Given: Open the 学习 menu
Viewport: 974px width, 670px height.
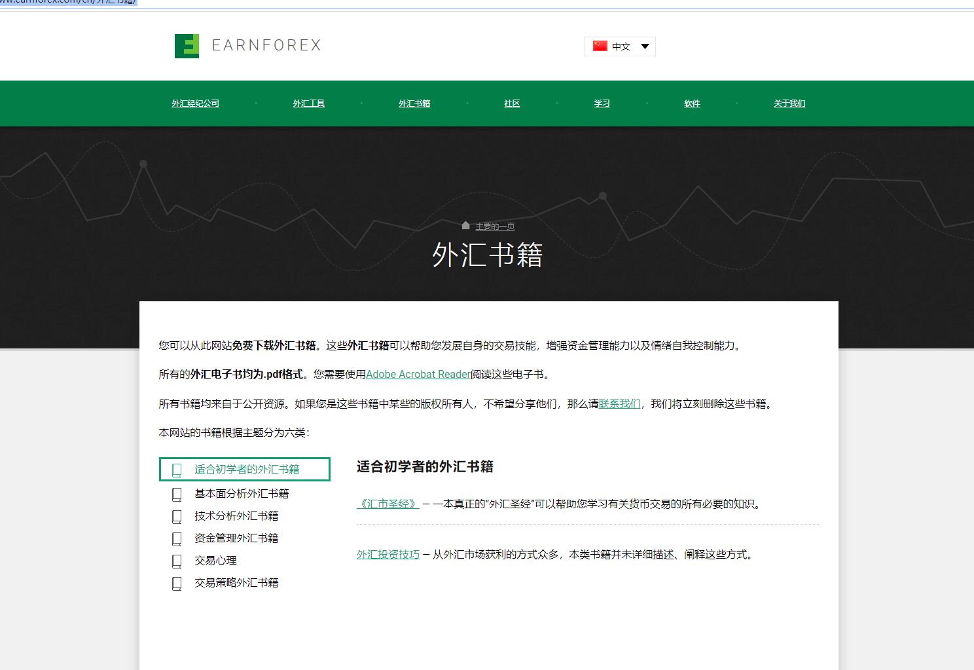Looking at the screenshot, I should (602, 103).
